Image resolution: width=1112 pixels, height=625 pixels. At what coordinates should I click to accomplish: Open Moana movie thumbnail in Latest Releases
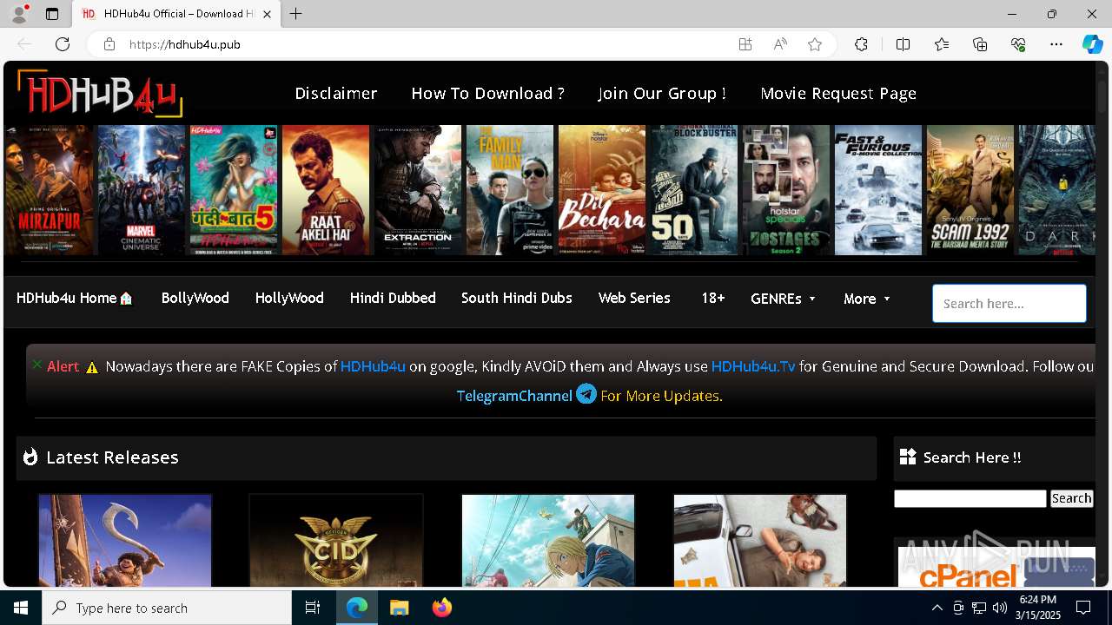point(125,541)
